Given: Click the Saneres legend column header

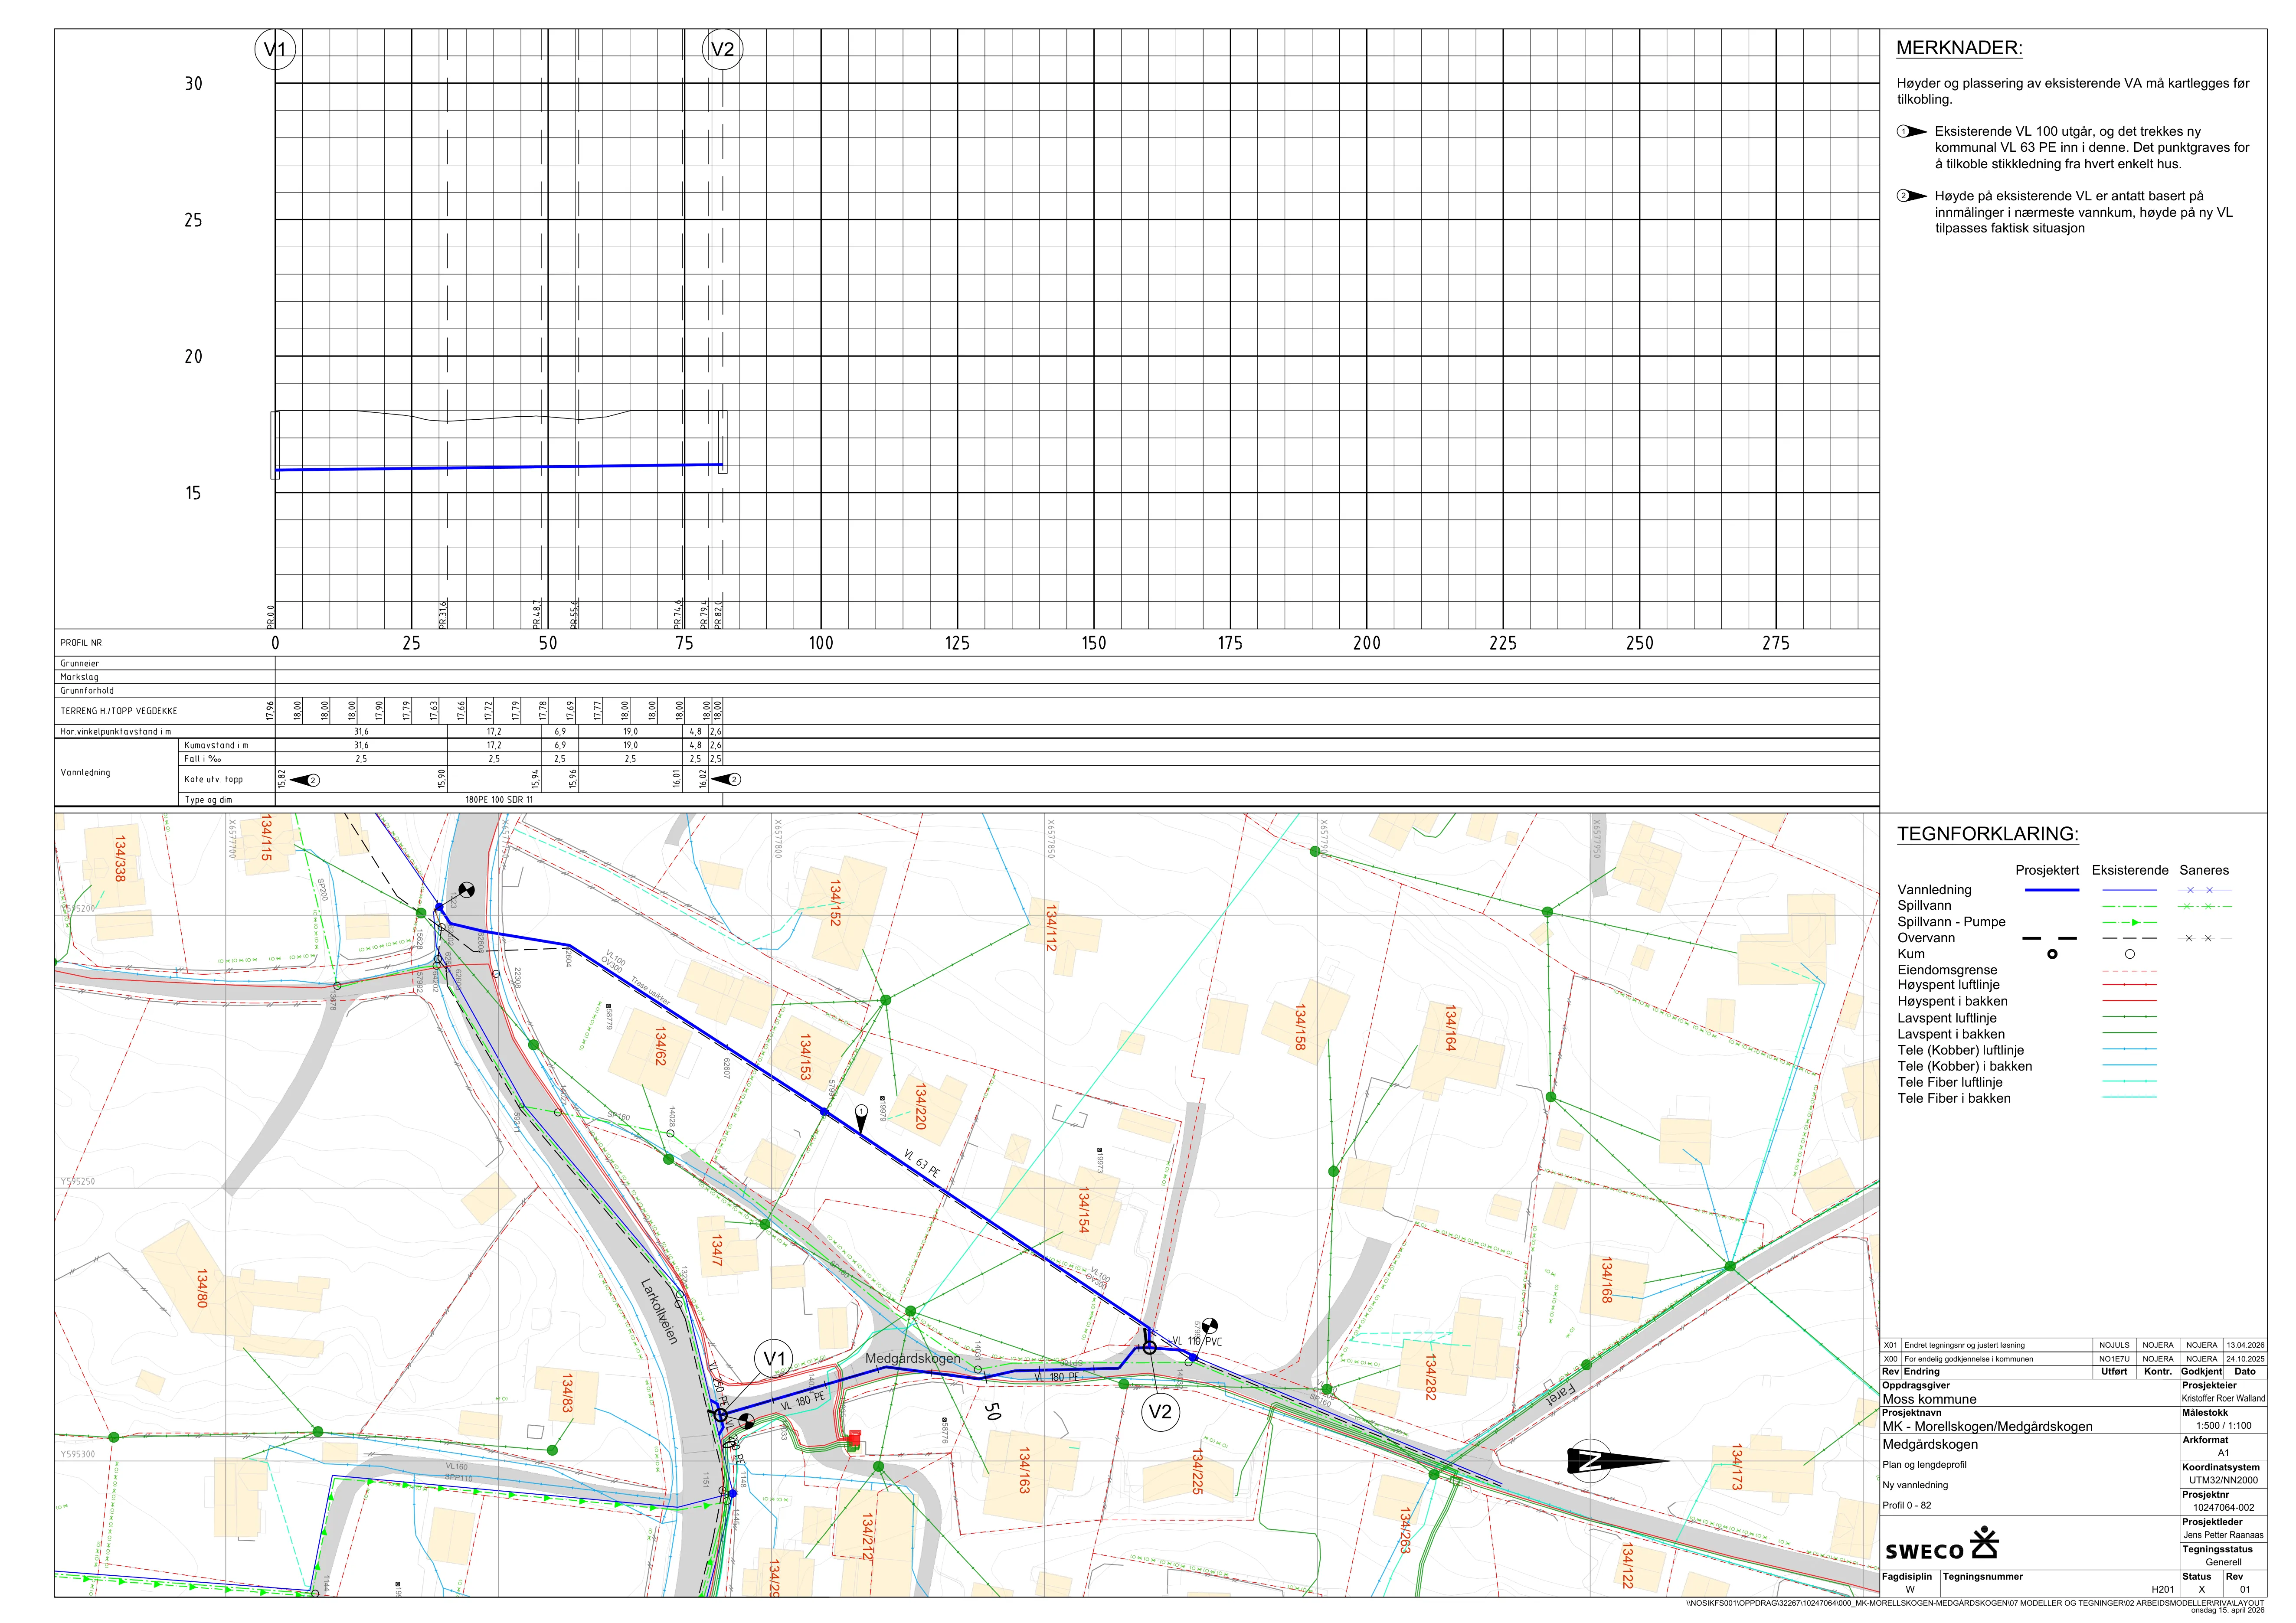Looking at the screenshot, I should click(2204, 870).
